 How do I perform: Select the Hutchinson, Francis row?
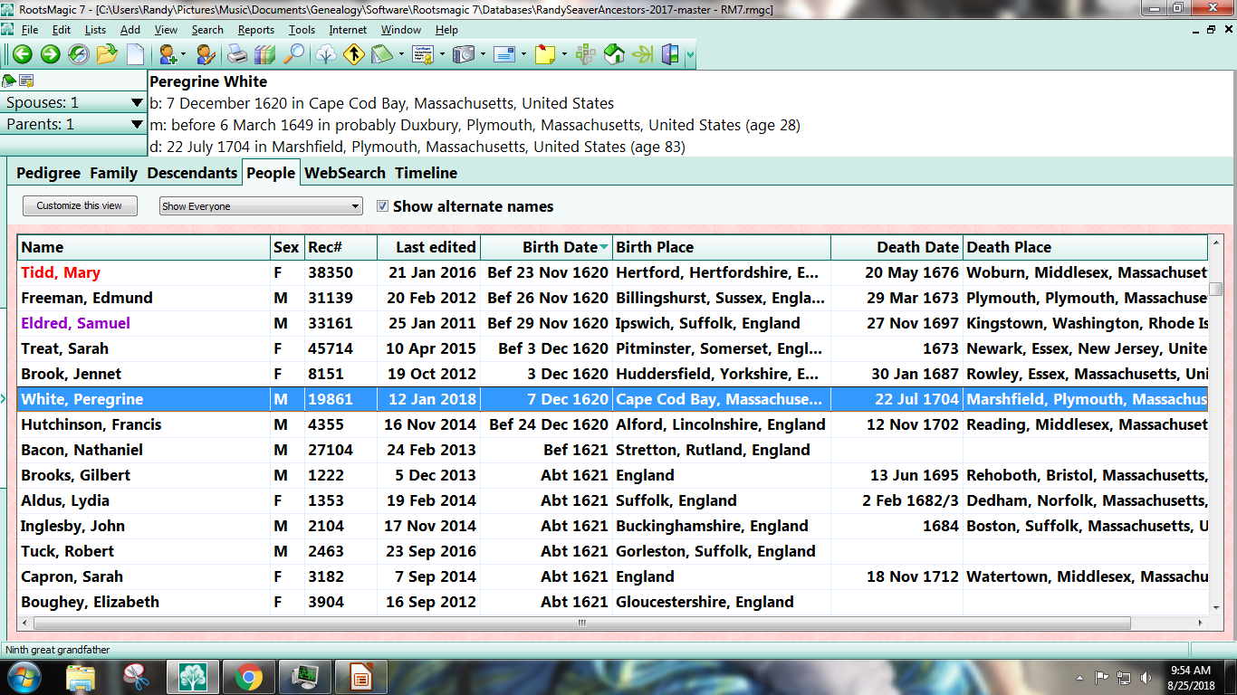[x=613, y=424]
